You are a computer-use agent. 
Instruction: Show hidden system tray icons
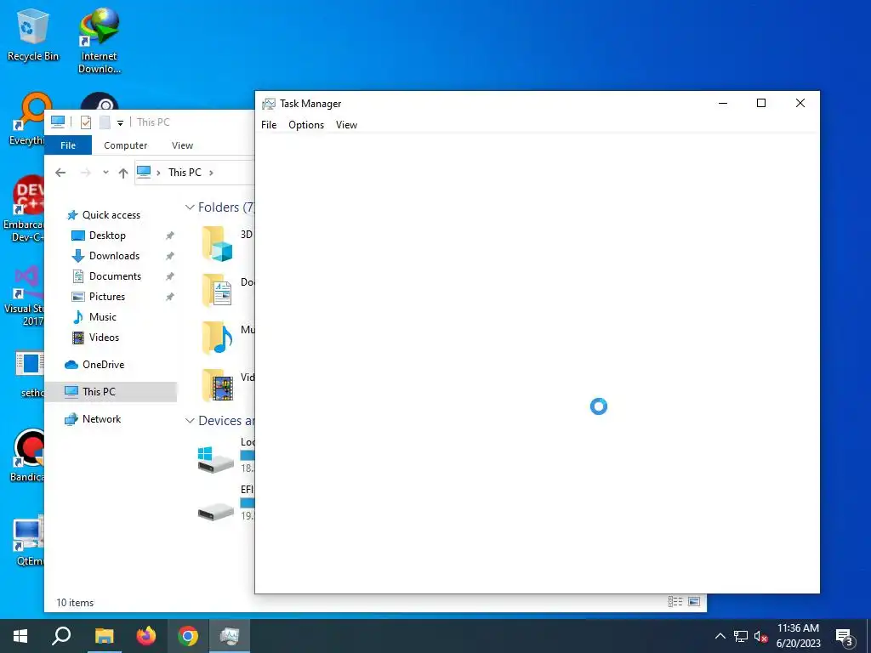[x=720, y=636]
